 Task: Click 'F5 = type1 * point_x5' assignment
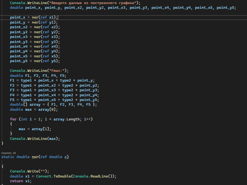tap(54, 100)
